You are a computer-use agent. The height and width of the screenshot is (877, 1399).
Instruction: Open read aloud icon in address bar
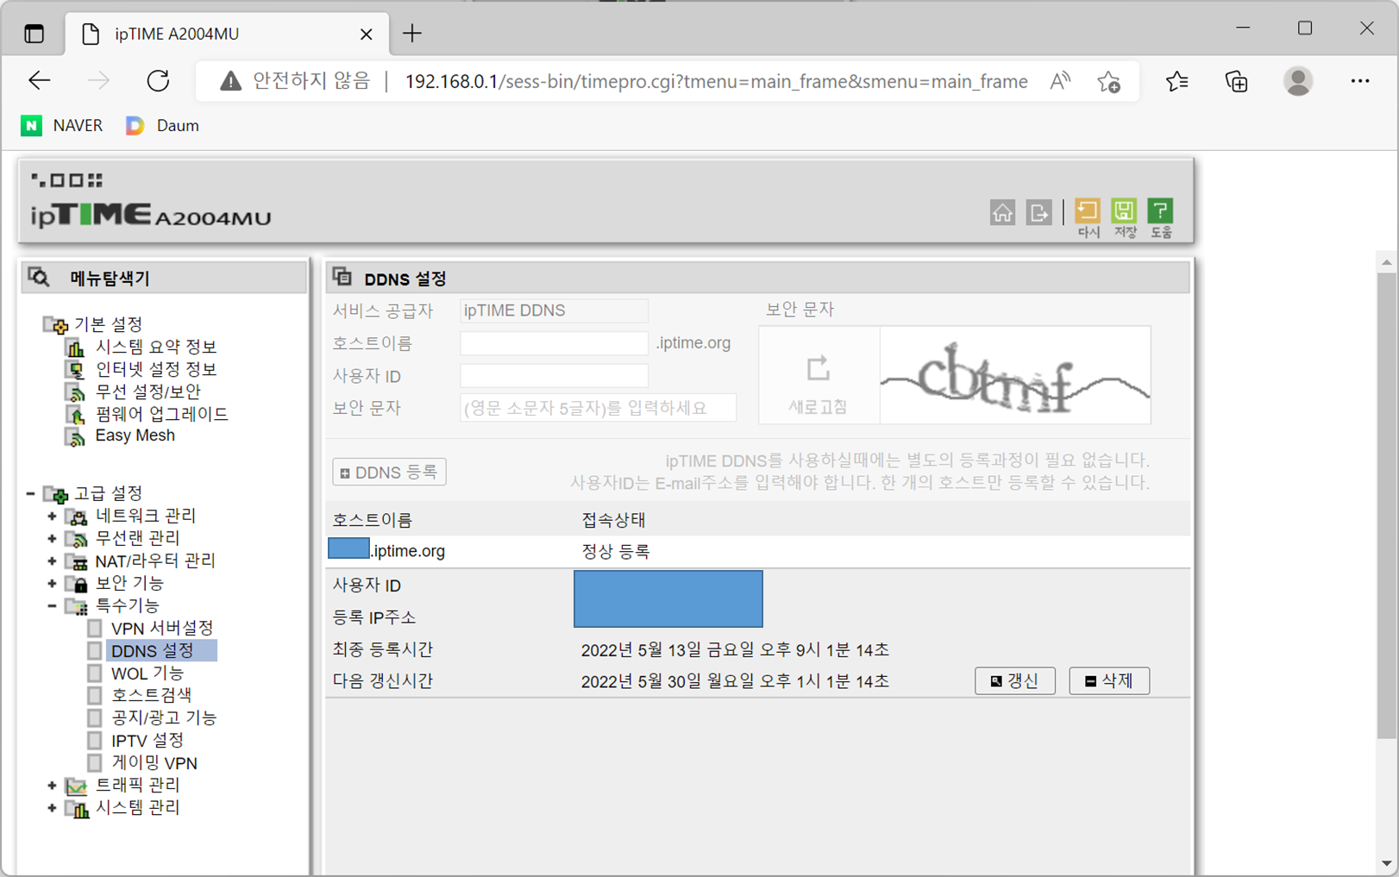click(x=1060, y=82)
